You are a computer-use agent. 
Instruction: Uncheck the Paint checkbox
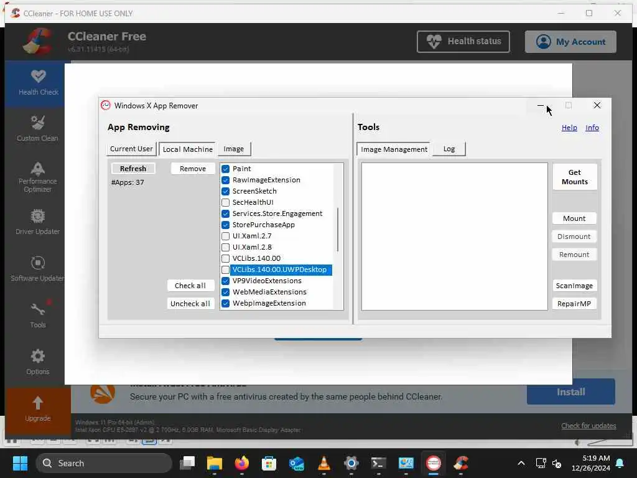[x=225, y=169]
